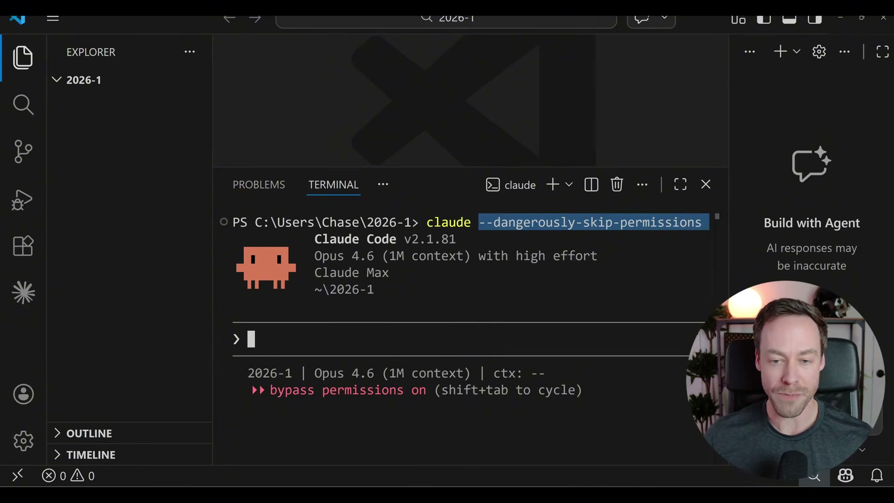Click 'Claude Code v2.1.81' heading text
The width and height of the screenshot is (894, 503).
pyautogui.click(x=385, y=239)
